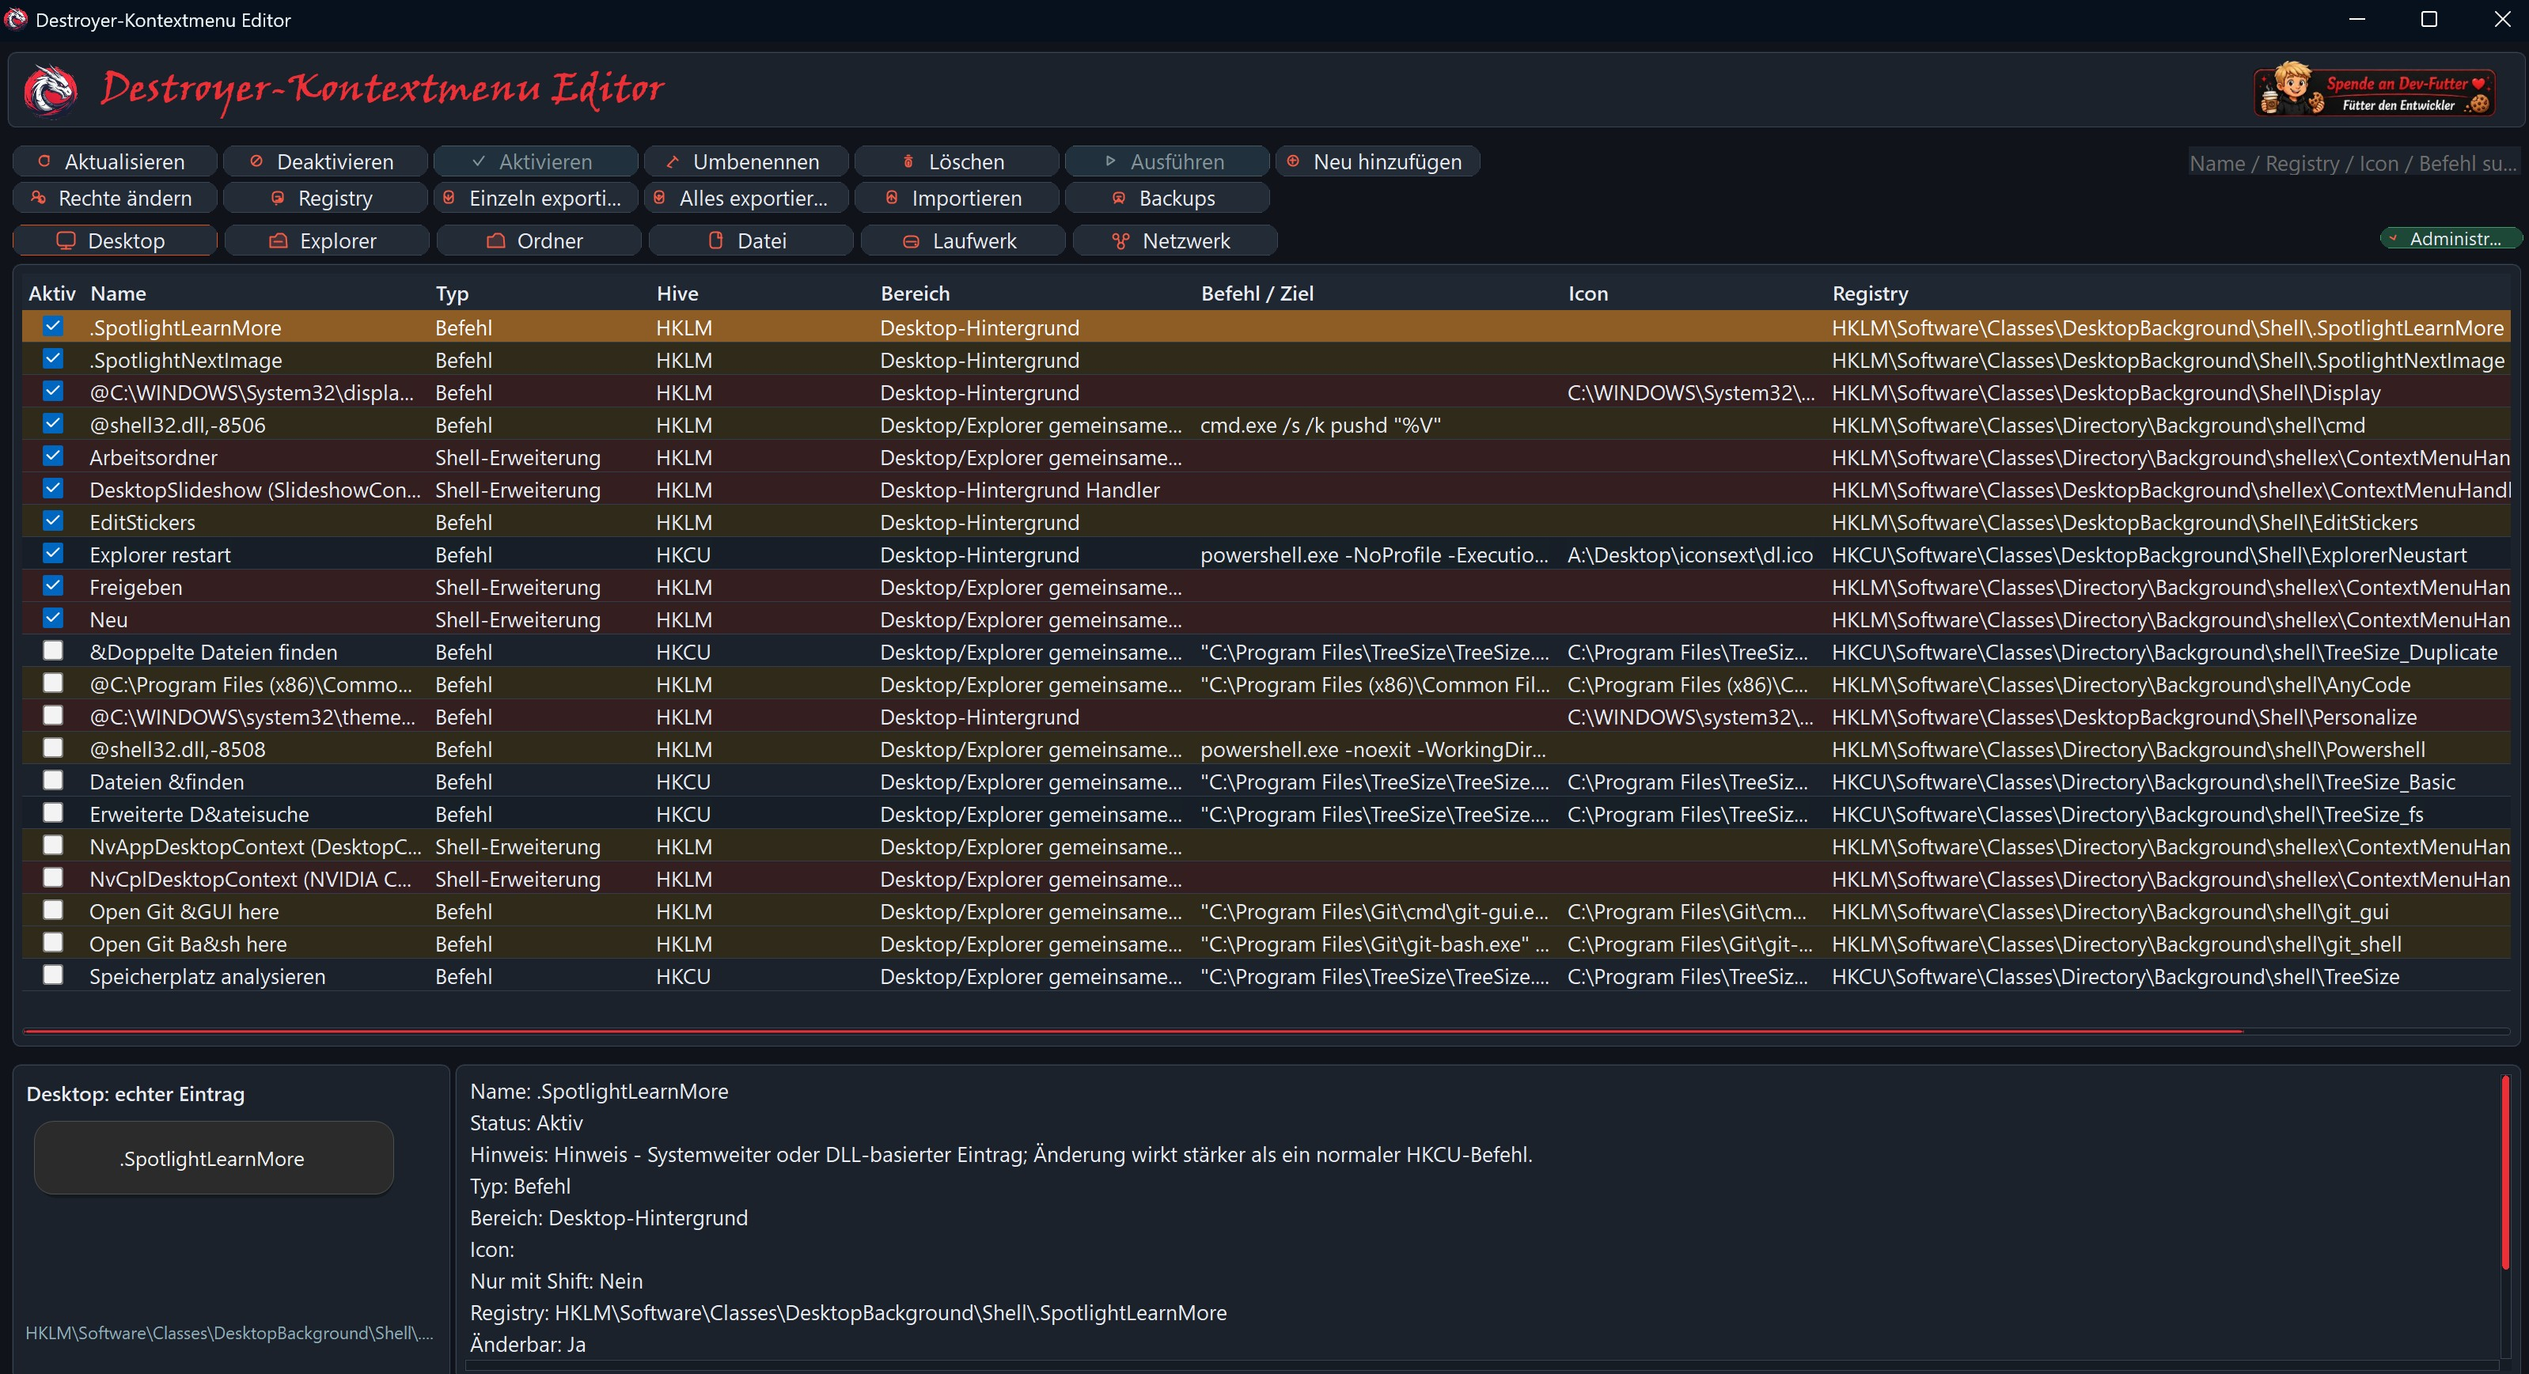Click the Name / Registry / Icon search field
This screenshot has height=1374, width=2529.
(2353, 163)
